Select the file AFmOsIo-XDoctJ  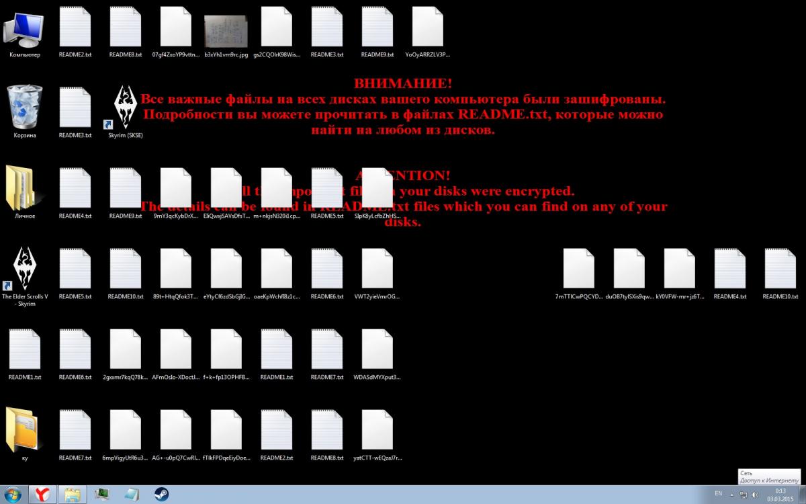[x=175, y=354]
